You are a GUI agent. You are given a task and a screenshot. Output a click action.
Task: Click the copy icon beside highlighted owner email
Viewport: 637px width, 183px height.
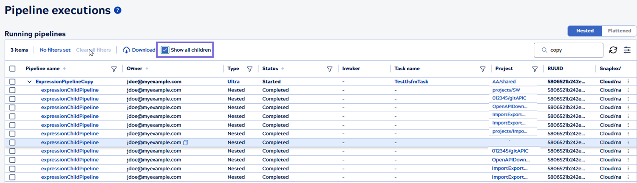[186, 143]
